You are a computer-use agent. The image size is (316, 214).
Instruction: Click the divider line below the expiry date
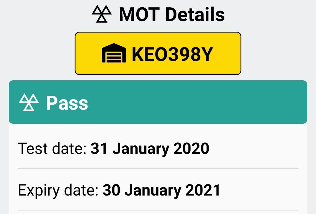pyautogui.click(x=158, y=210)
